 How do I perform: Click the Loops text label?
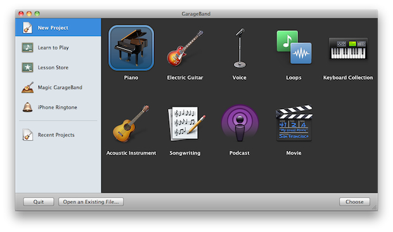[293, 78]
